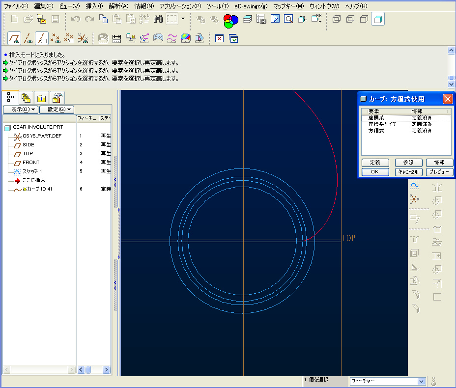Click the プレビュー button
The image size is (456, 388).
(x=439, y=172)
